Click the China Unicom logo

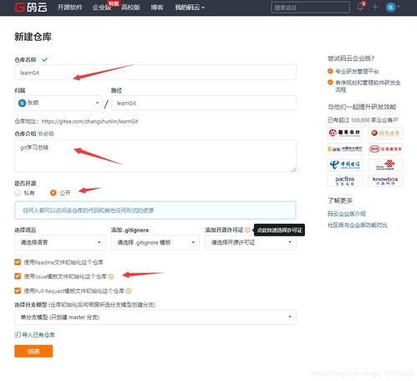pos(385,165)
